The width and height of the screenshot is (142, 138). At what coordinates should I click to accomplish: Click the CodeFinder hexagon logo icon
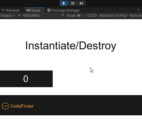(x=5, y=106)
